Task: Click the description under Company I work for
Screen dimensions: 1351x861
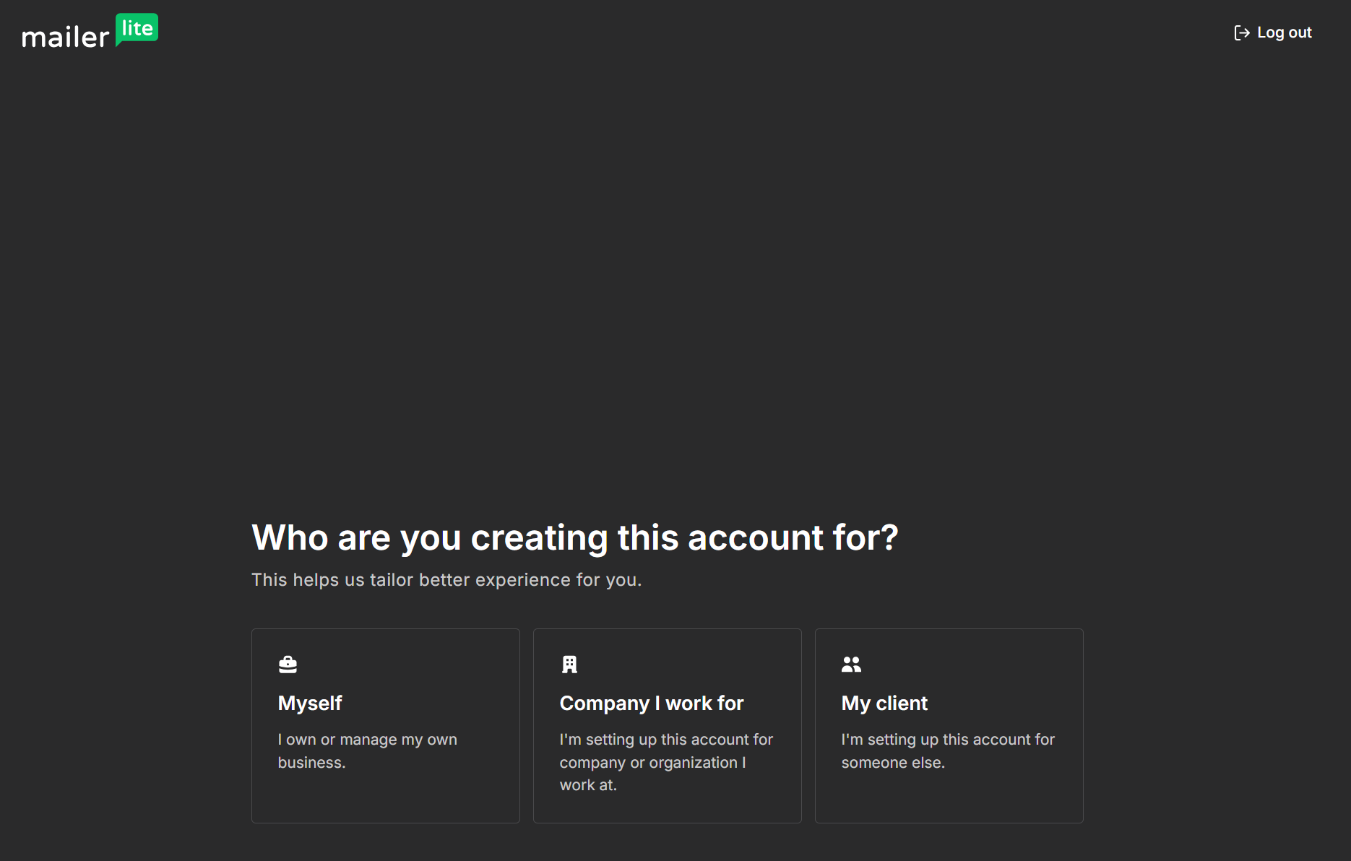Action: tap(665, 762)
